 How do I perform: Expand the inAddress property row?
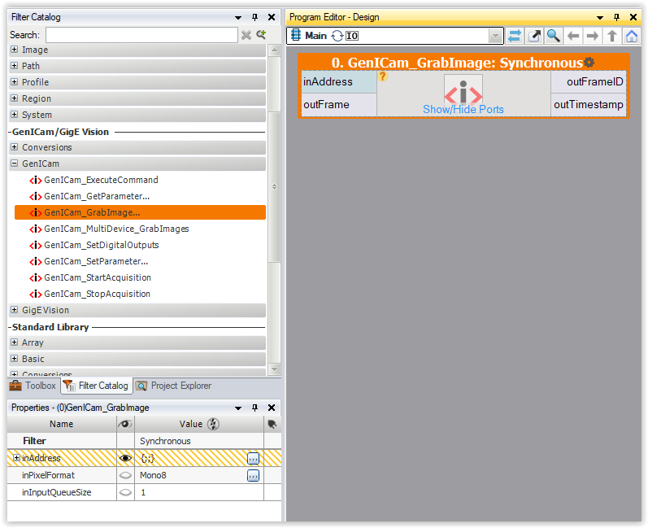[16, 458]
